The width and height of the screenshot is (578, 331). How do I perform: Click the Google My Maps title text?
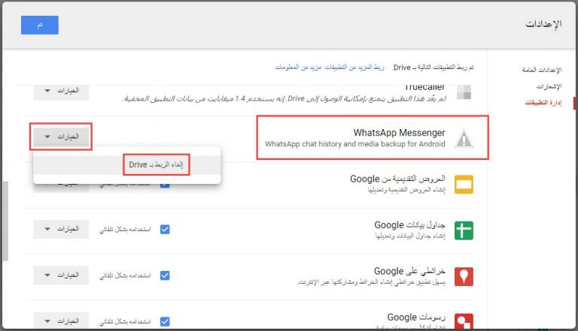pyautogui.click(x=409, y=272)
